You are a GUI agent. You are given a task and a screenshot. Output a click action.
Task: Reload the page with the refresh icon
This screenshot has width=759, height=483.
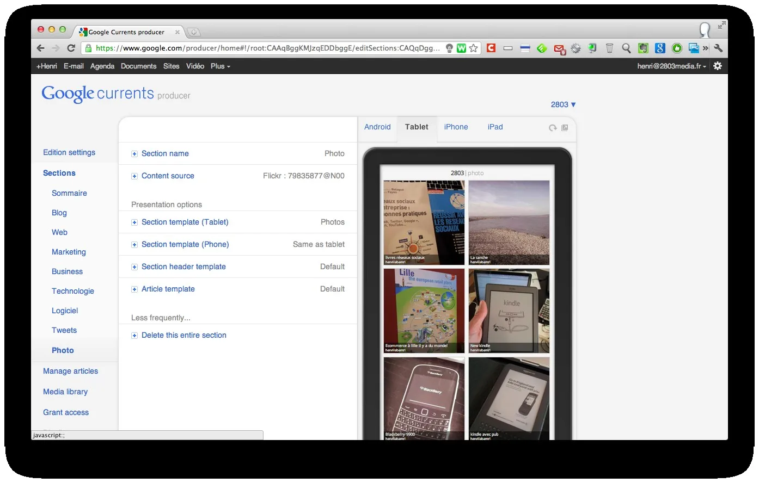pyautogui.click(x=71, y=48)
